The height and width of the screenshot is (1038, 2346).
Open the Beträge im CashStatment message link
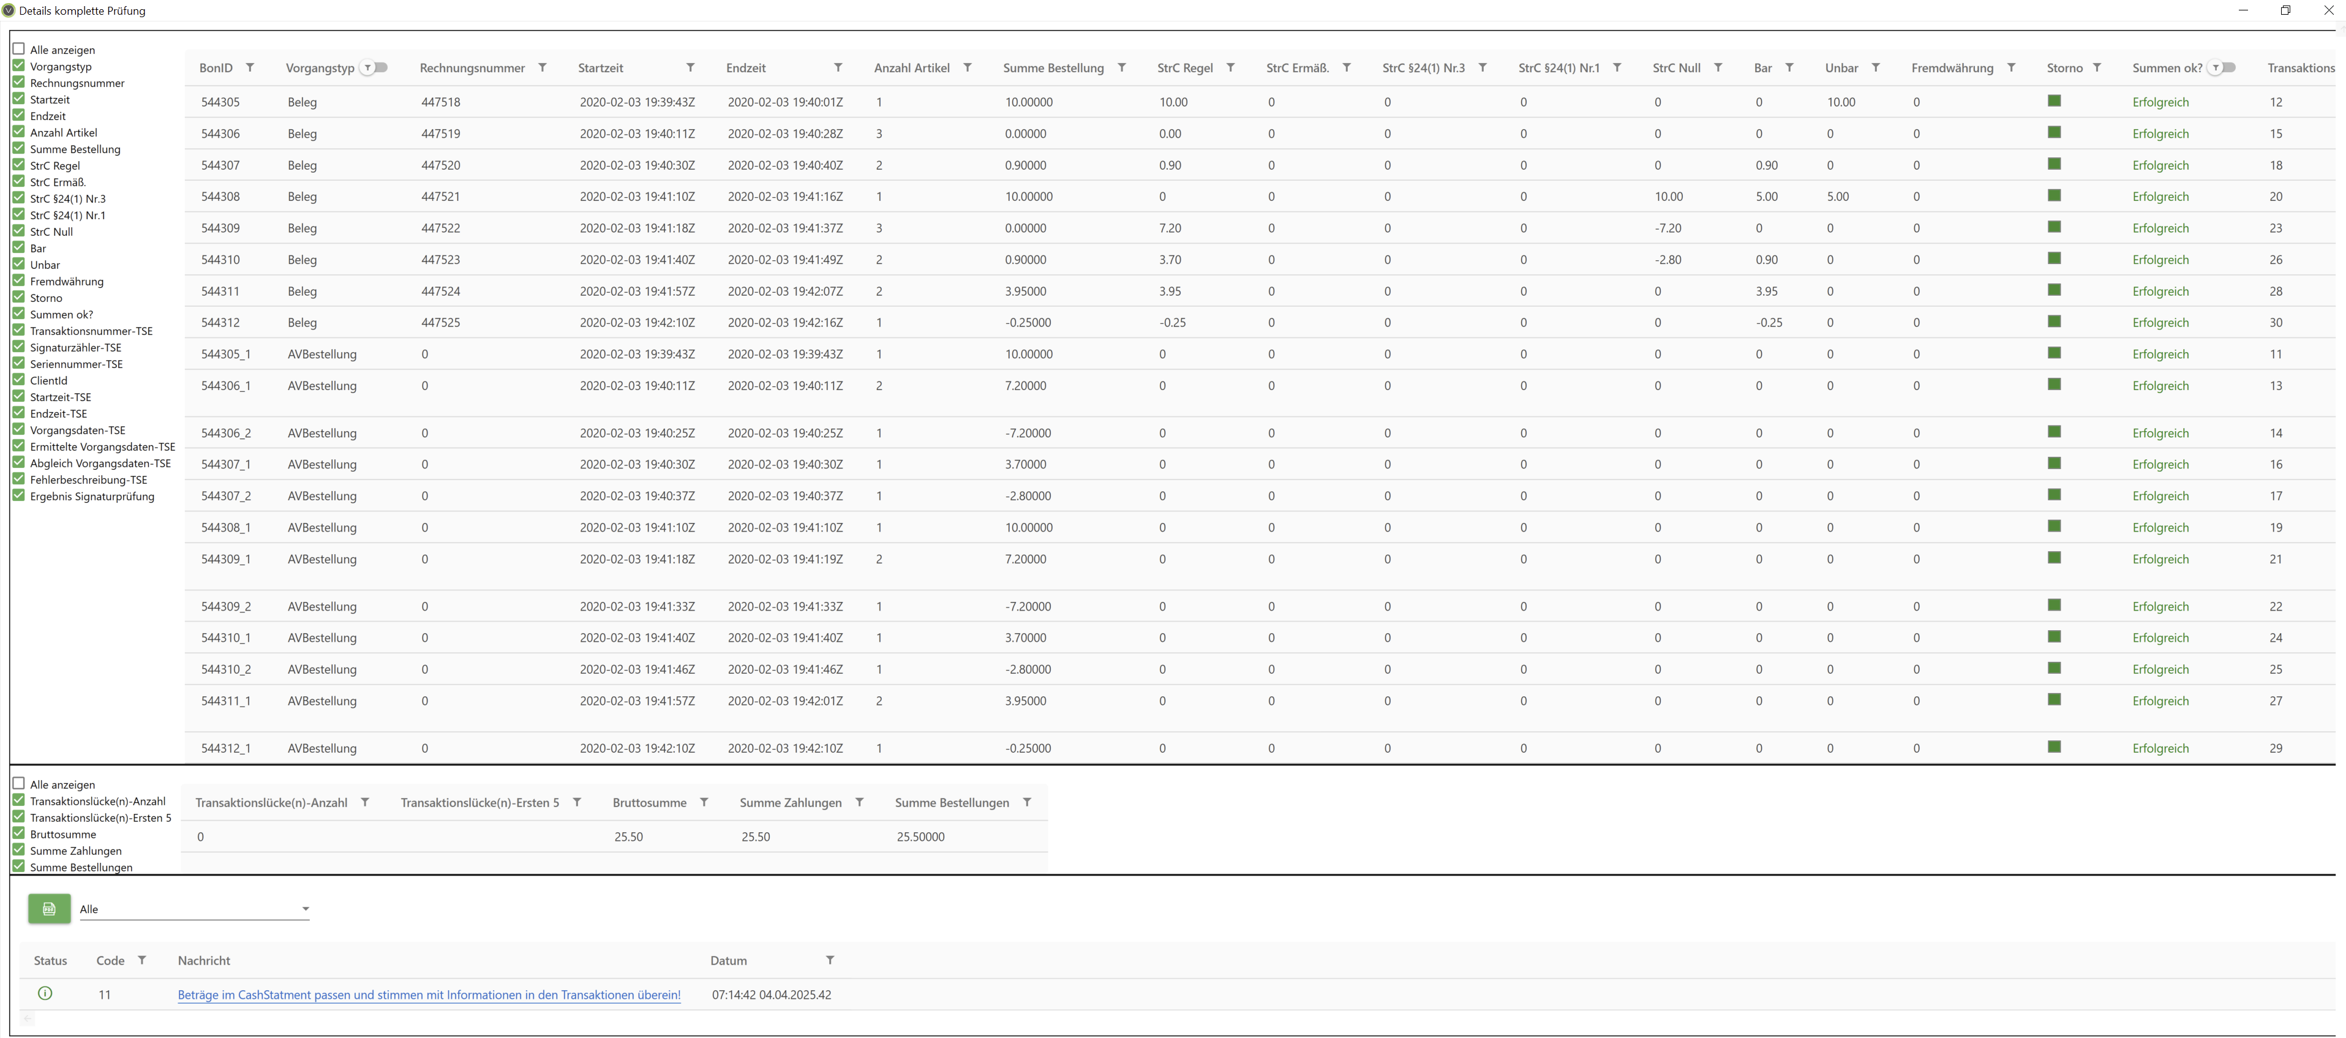(x=429, y=995)
